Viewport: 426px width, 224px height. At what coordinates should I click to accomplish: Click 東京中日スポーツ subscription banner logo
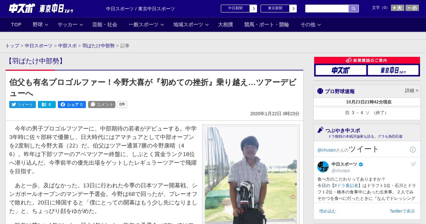point(393,70)
